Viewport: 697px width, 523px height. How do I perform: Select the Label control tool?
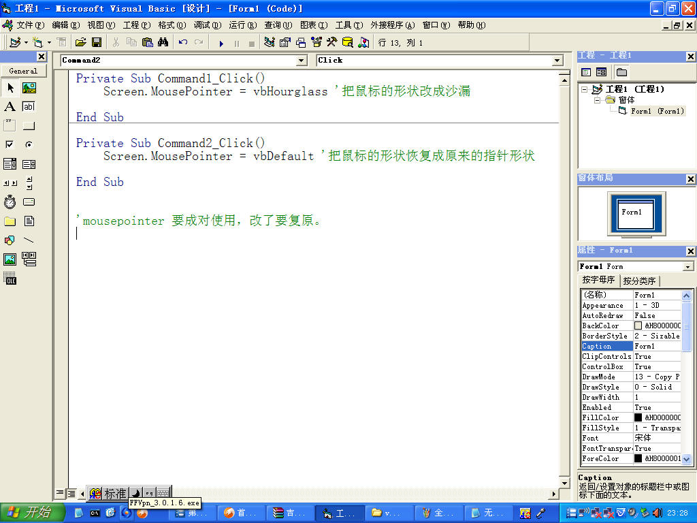(x=10, y=107)
